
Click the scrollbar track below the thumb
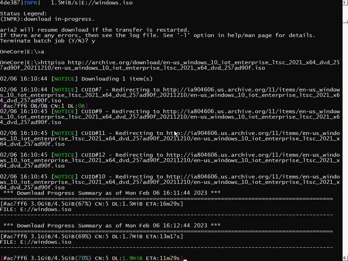(x=345, y=139)
